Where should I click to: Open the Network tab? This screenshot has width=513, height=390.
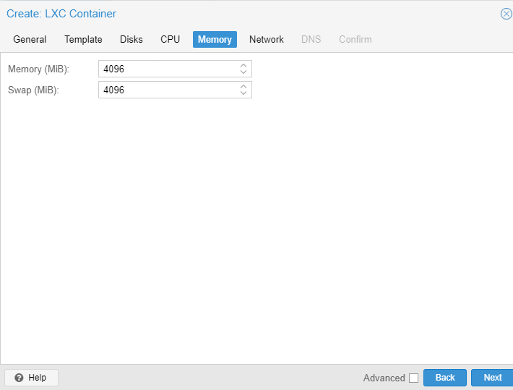(x=267, y=39)
